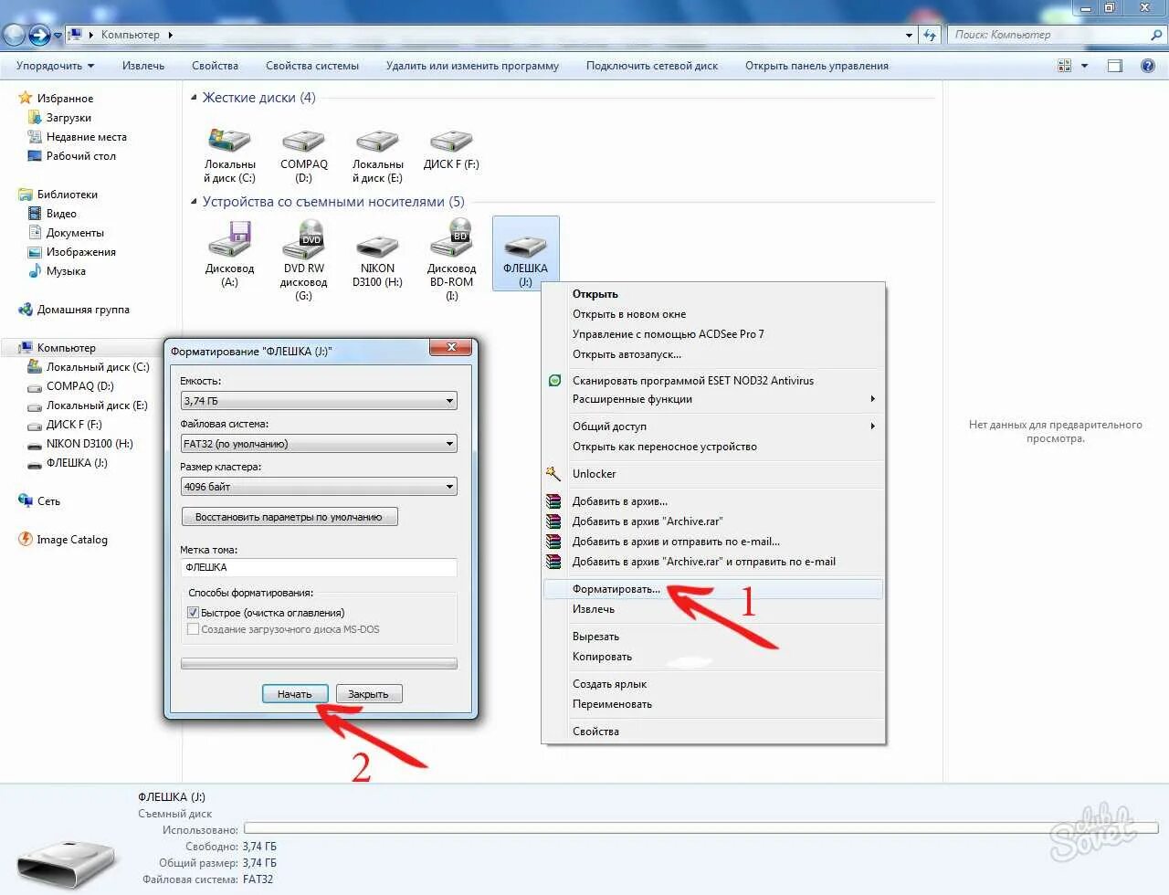The width and height of the screenshot is (1169, 895).
Task: Choose Форматировать... in context menu
Action: tap(713, 589)
